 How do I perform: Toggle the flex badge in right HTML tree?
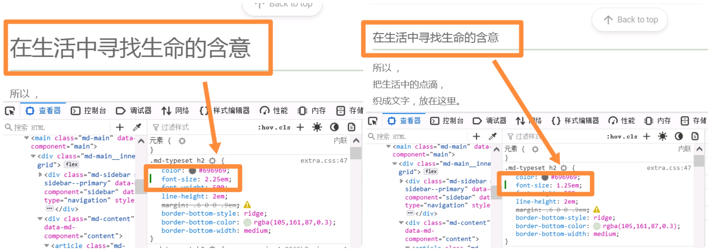431,172
